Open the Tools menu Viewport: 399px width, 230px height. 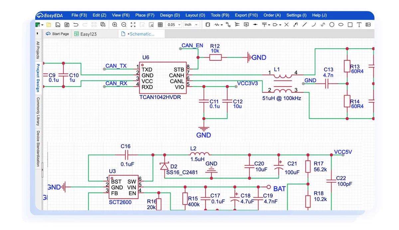[220, 15]
